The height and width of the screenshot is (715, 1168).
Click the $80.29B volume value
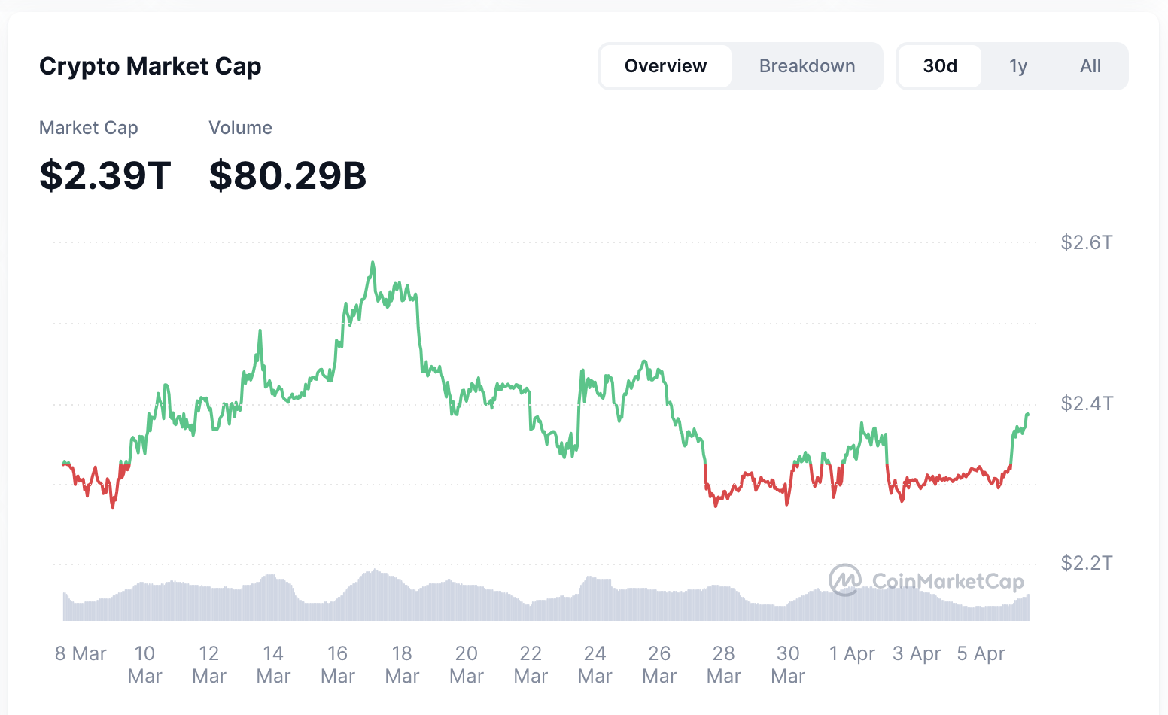[287, 175]
